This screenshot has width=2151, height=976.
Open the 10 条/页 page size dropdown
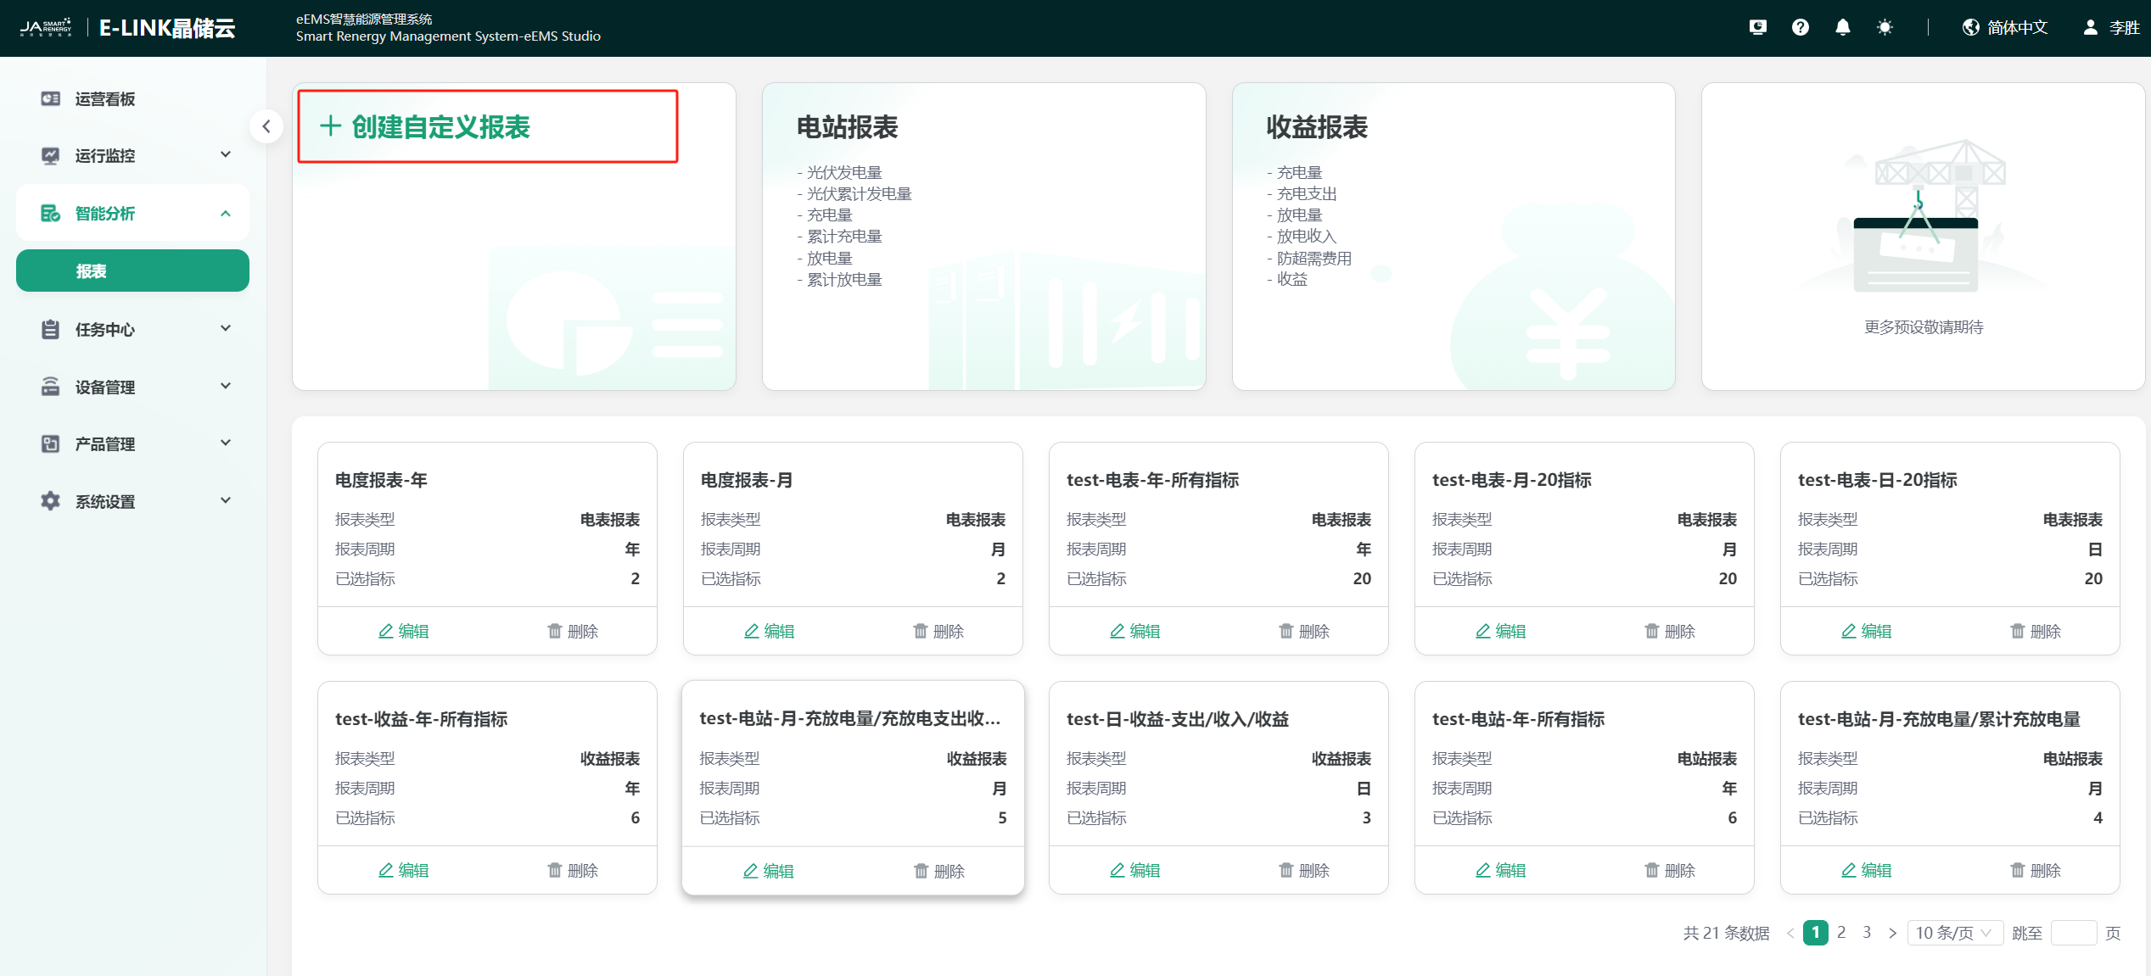click(1953, 933)
